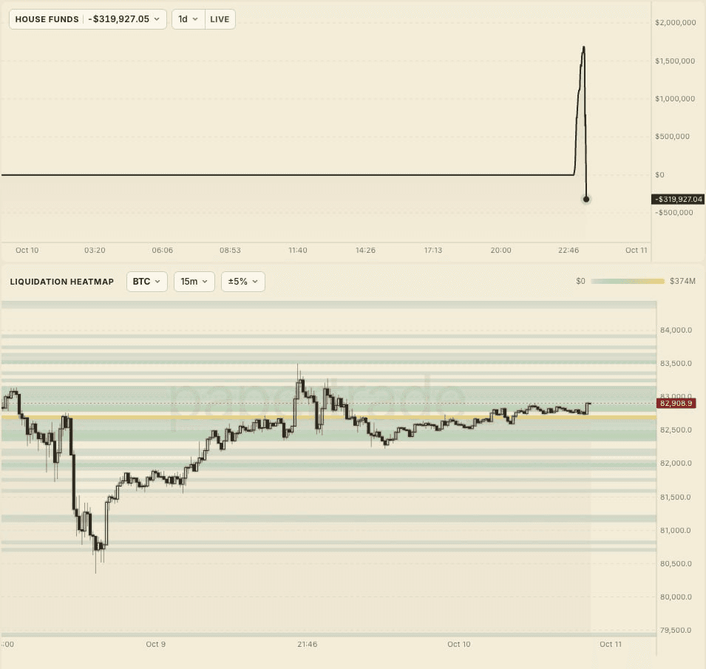The image size is (706, 669).
Task: Click the heatmap color scale gradient bar
Action: (627, 282)
